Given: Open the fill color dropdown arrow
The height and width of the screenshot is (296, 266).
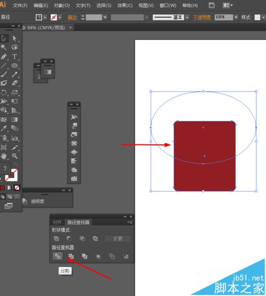Looking at the screenshot, I should [x=45, y=18].
